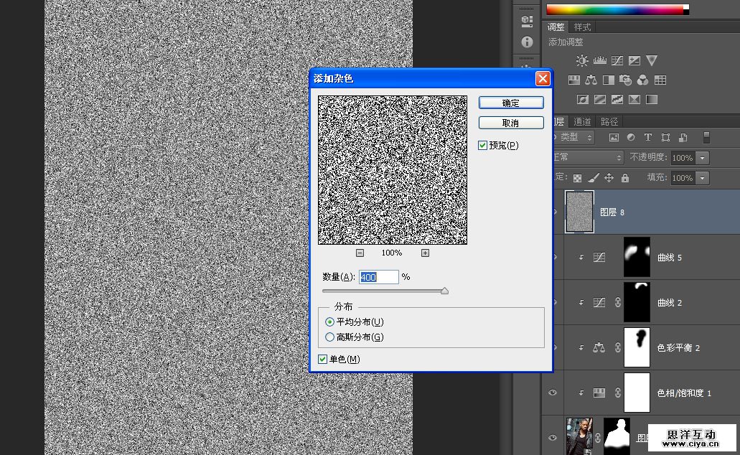
Task: Click the 数量 amount slider handle
Action: [x=444, y=291]
